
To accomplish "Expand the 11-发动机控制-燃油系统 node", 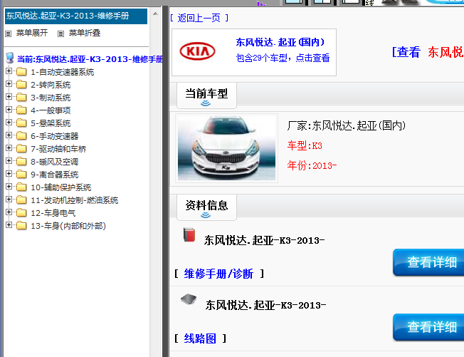I will (9, 200).
